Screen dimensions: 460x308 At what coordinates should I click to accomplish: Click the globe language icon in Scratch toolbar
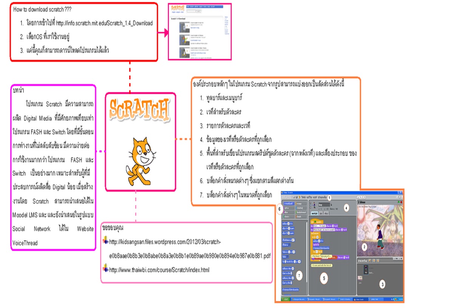294,197
